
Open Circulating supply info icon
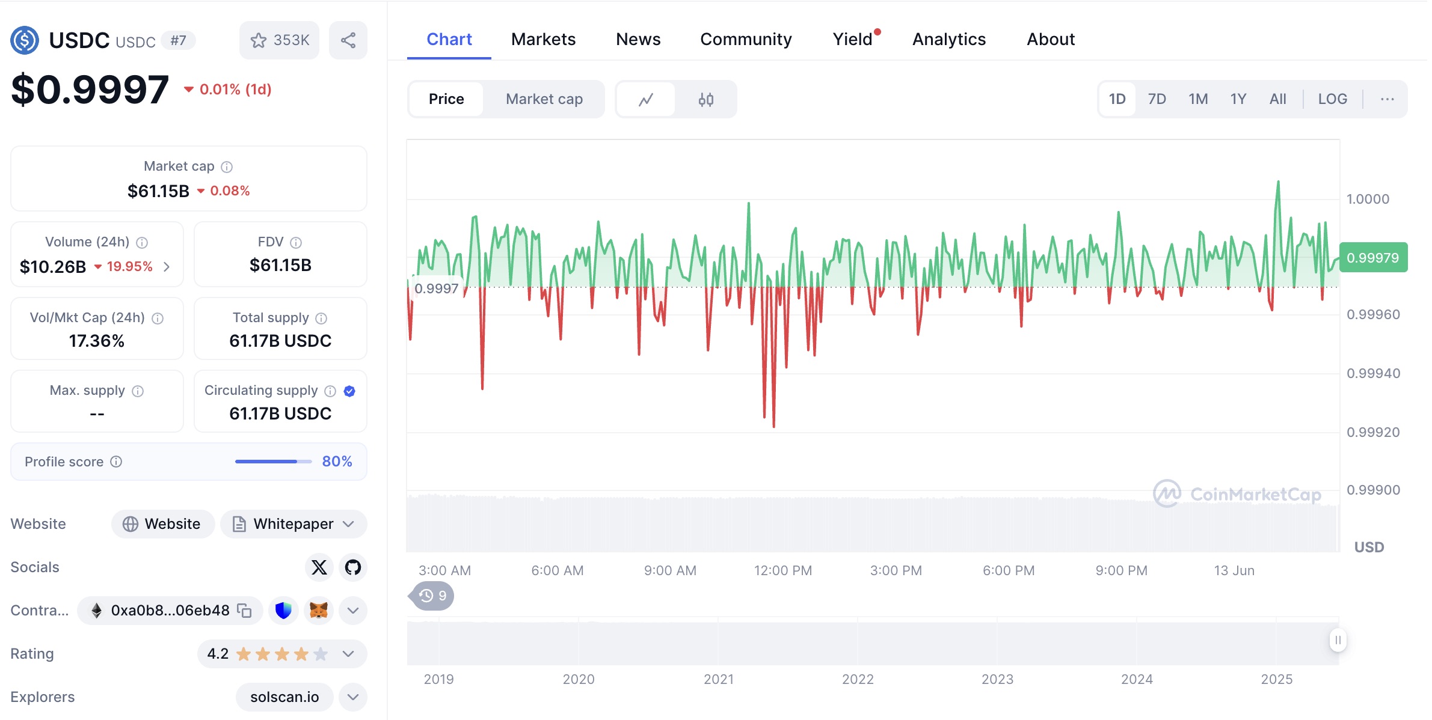coord(330,391)
